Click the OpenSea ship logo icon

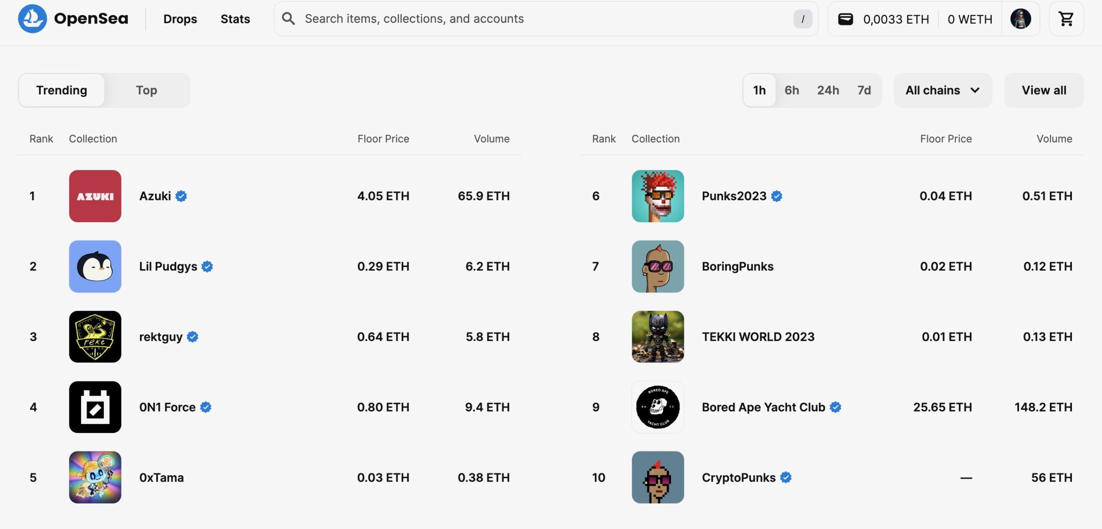[32, 19]
